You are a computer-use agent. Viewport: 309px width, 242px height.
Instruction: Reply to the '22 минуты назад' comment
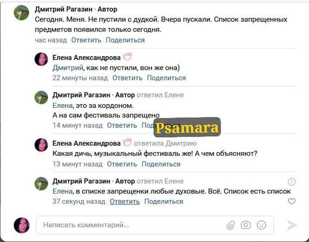[x=127, y=78]
